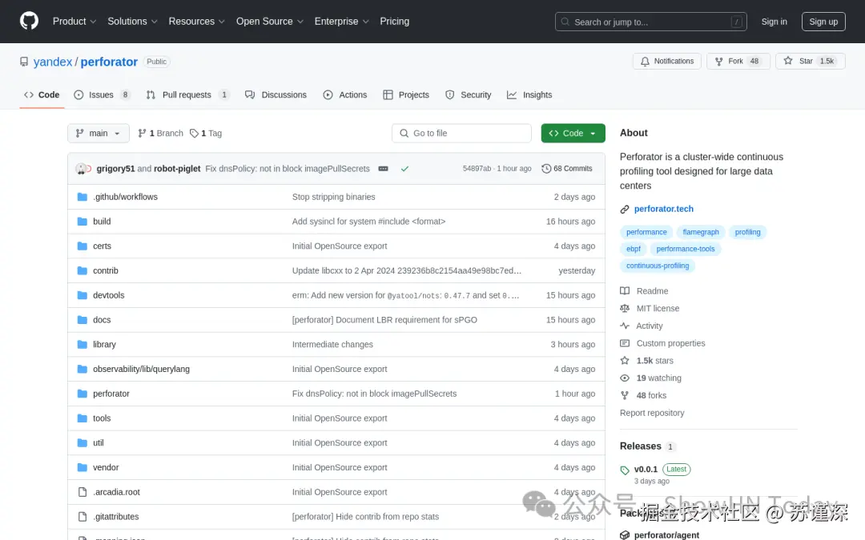Viewport: 865px width, 540px height.
Task: Open the 68 Commits history
Action: pyautogui.click(x=567, y=169)
